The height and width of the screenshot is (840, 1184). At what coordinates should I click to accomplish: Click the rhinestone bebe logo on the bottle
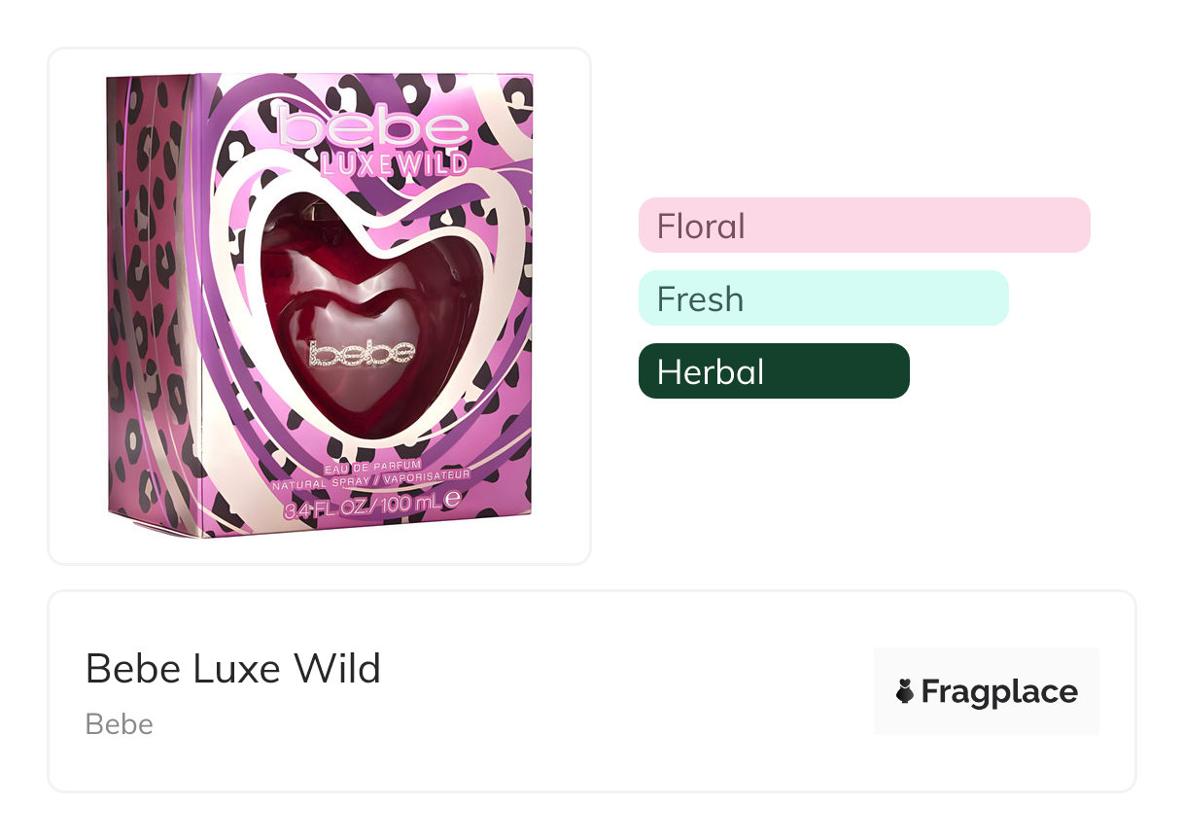click(x=363, y=354)
